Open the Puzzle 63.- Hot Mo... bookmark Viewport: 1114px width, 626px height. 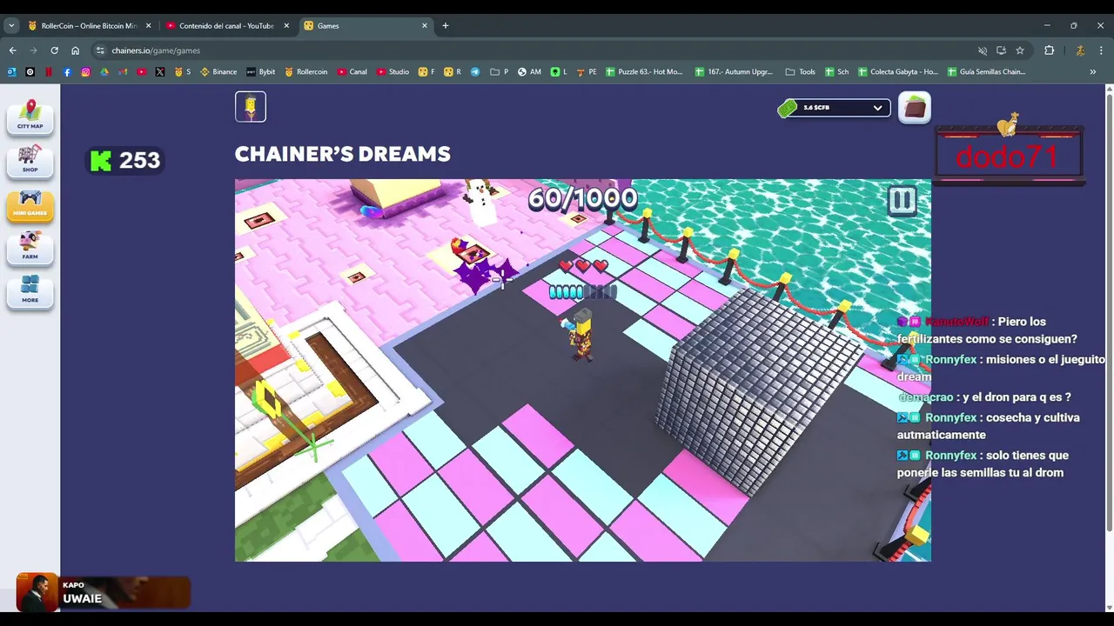tap(645, 72)
